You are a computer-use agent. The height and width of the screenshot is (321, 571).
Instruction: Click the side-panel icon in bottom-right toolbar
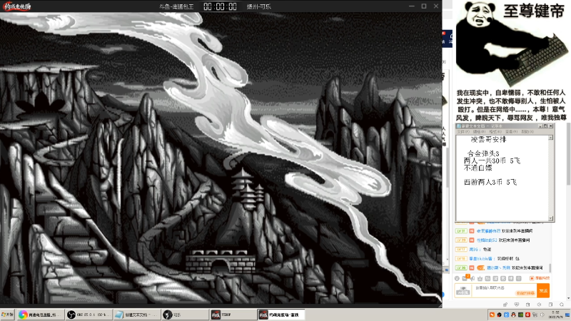tap(550, 305)
